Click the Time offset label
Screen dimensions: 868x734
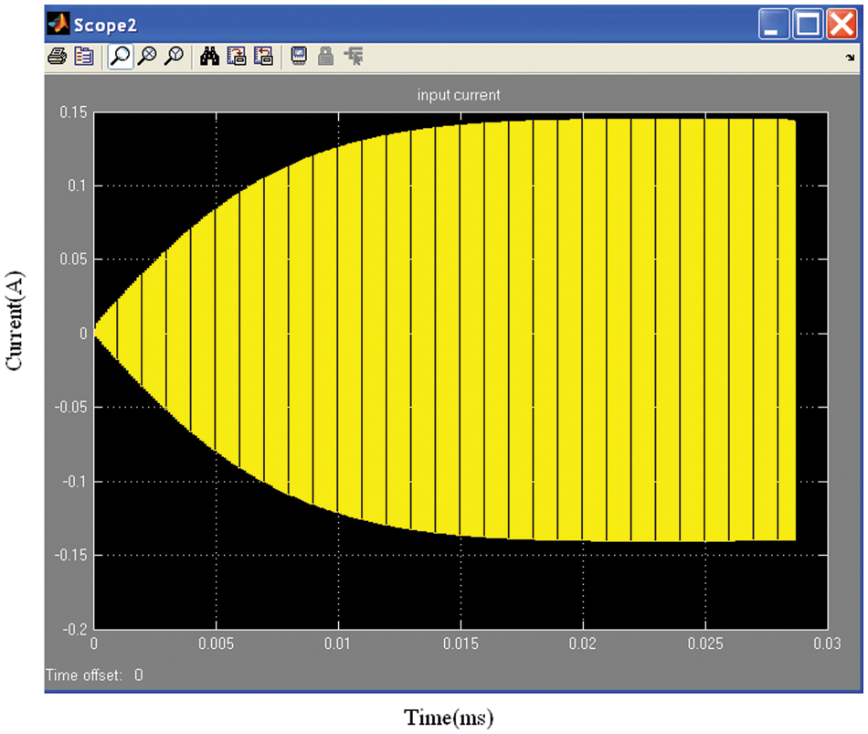point(83,675)
